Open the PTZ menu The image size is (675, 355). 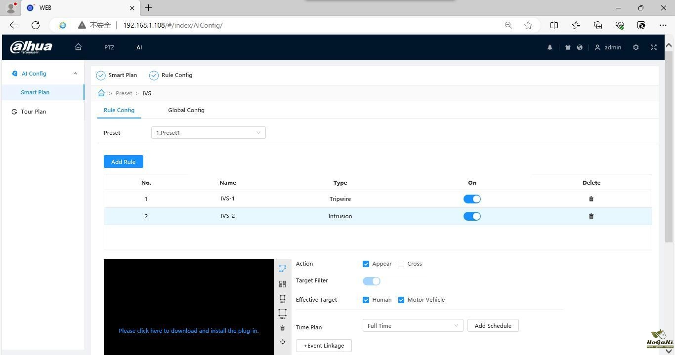pos(109,47)
